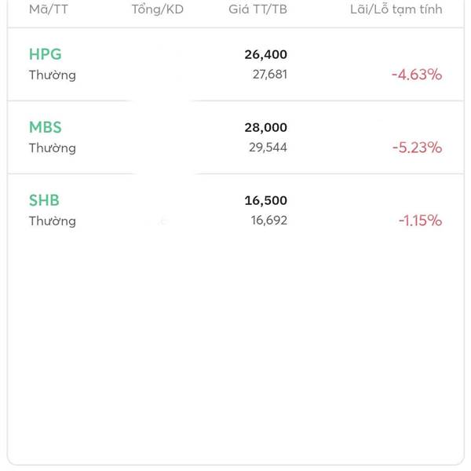Select SHB average price 16,692
Viewport: 471px width, 471px height.
tap(269, 221)
